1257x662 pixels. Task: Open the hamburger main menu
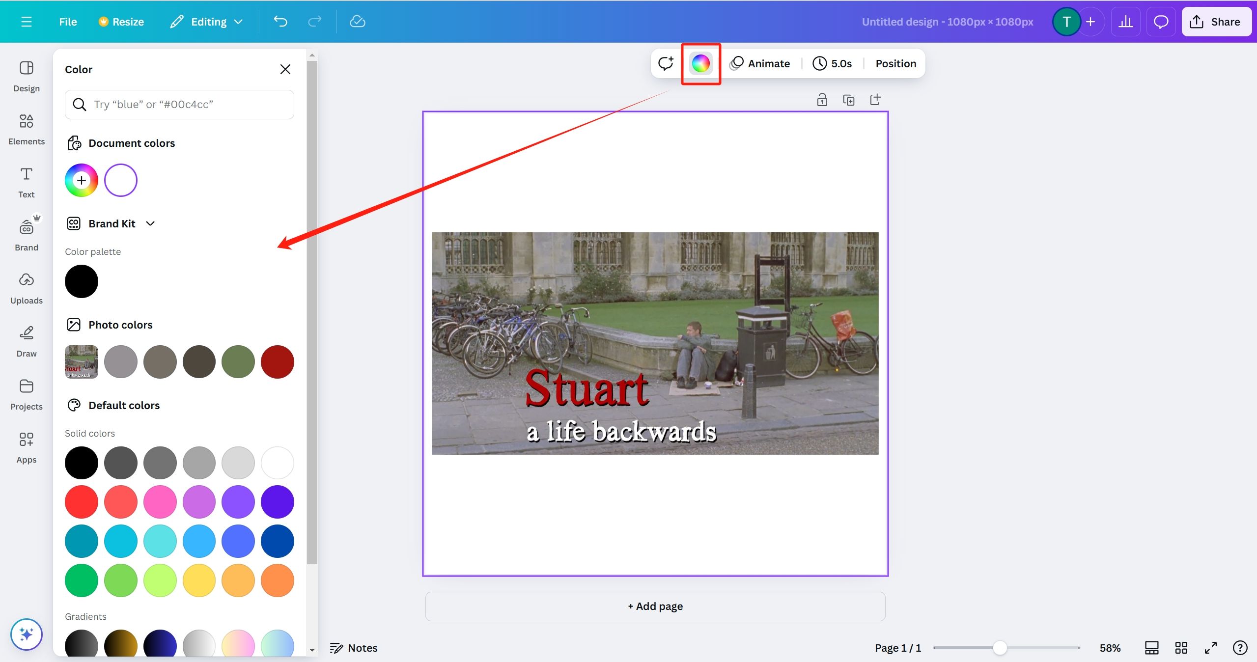click(x=27, y=22)
